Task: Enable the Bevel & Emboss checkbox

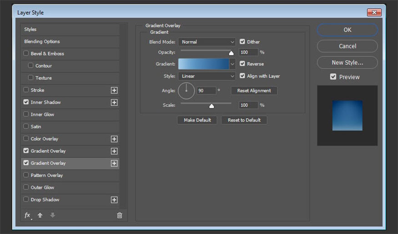Action: 26,54
